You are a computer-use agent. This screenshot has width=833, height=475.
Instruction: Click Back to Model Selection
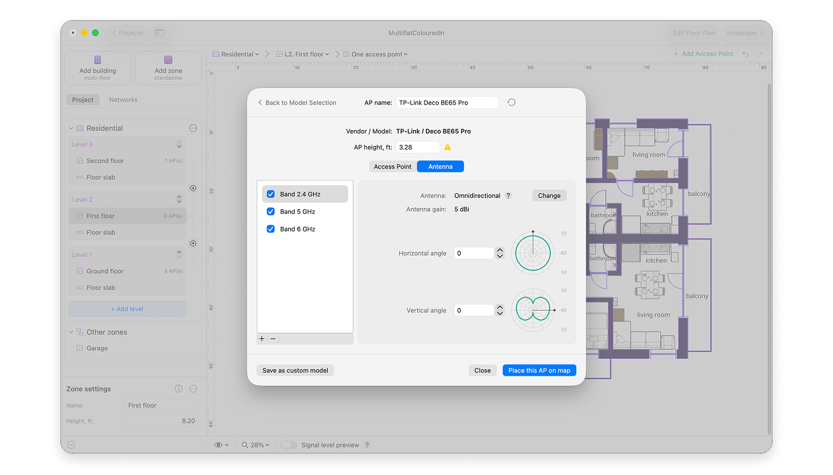tap(297, 103)
